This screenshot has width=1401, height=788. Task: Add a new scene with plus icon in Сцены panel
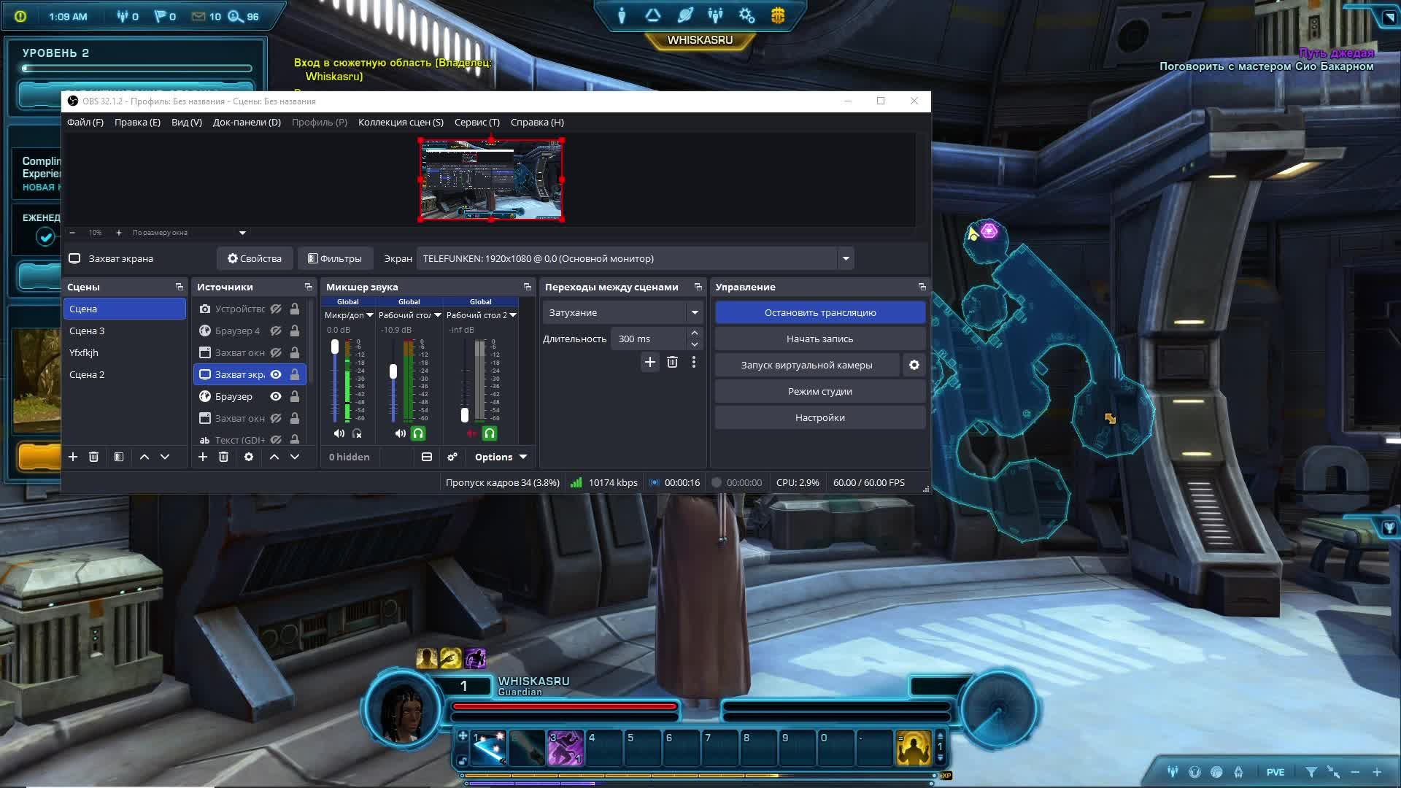coord(73,457)
